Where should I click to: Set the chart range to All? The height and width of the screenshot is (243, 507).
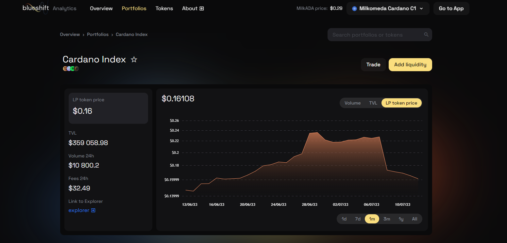(414, 219)
